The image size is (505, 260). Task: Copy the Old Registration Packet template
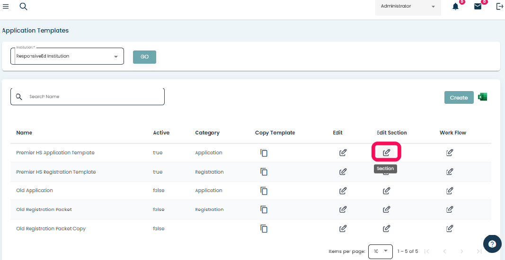tap(264, 210)
